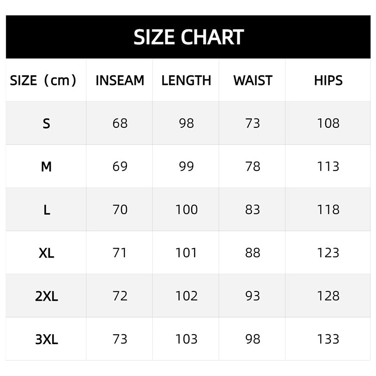This screenshot has height=376, width=376.
Task: Click the length value 100 for size L
Action: coord(186,210)
